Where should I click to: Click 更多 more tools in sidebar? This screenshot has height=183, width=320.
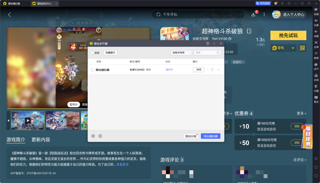tap(316, 99)
